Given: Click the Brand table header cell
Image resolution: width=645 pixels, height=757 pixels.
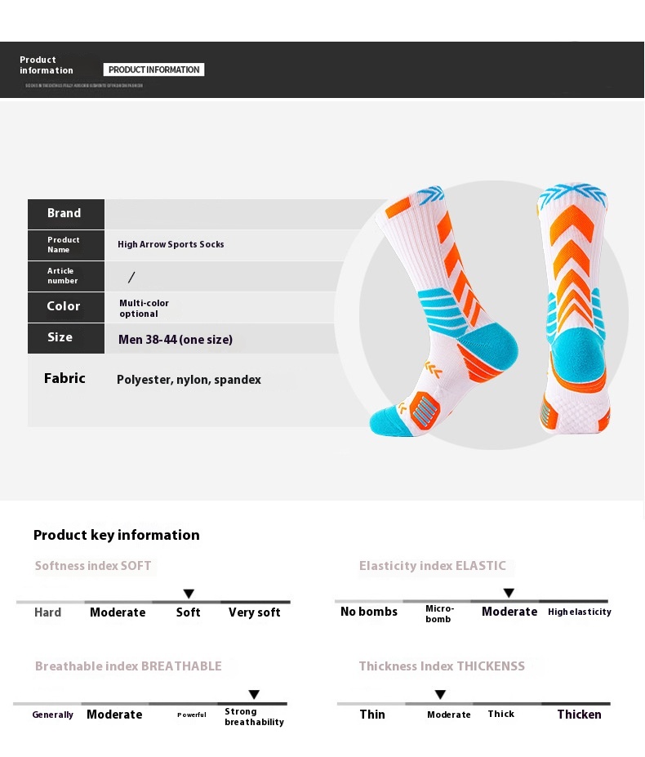Looking at the screenshot, I should [66, 214].
